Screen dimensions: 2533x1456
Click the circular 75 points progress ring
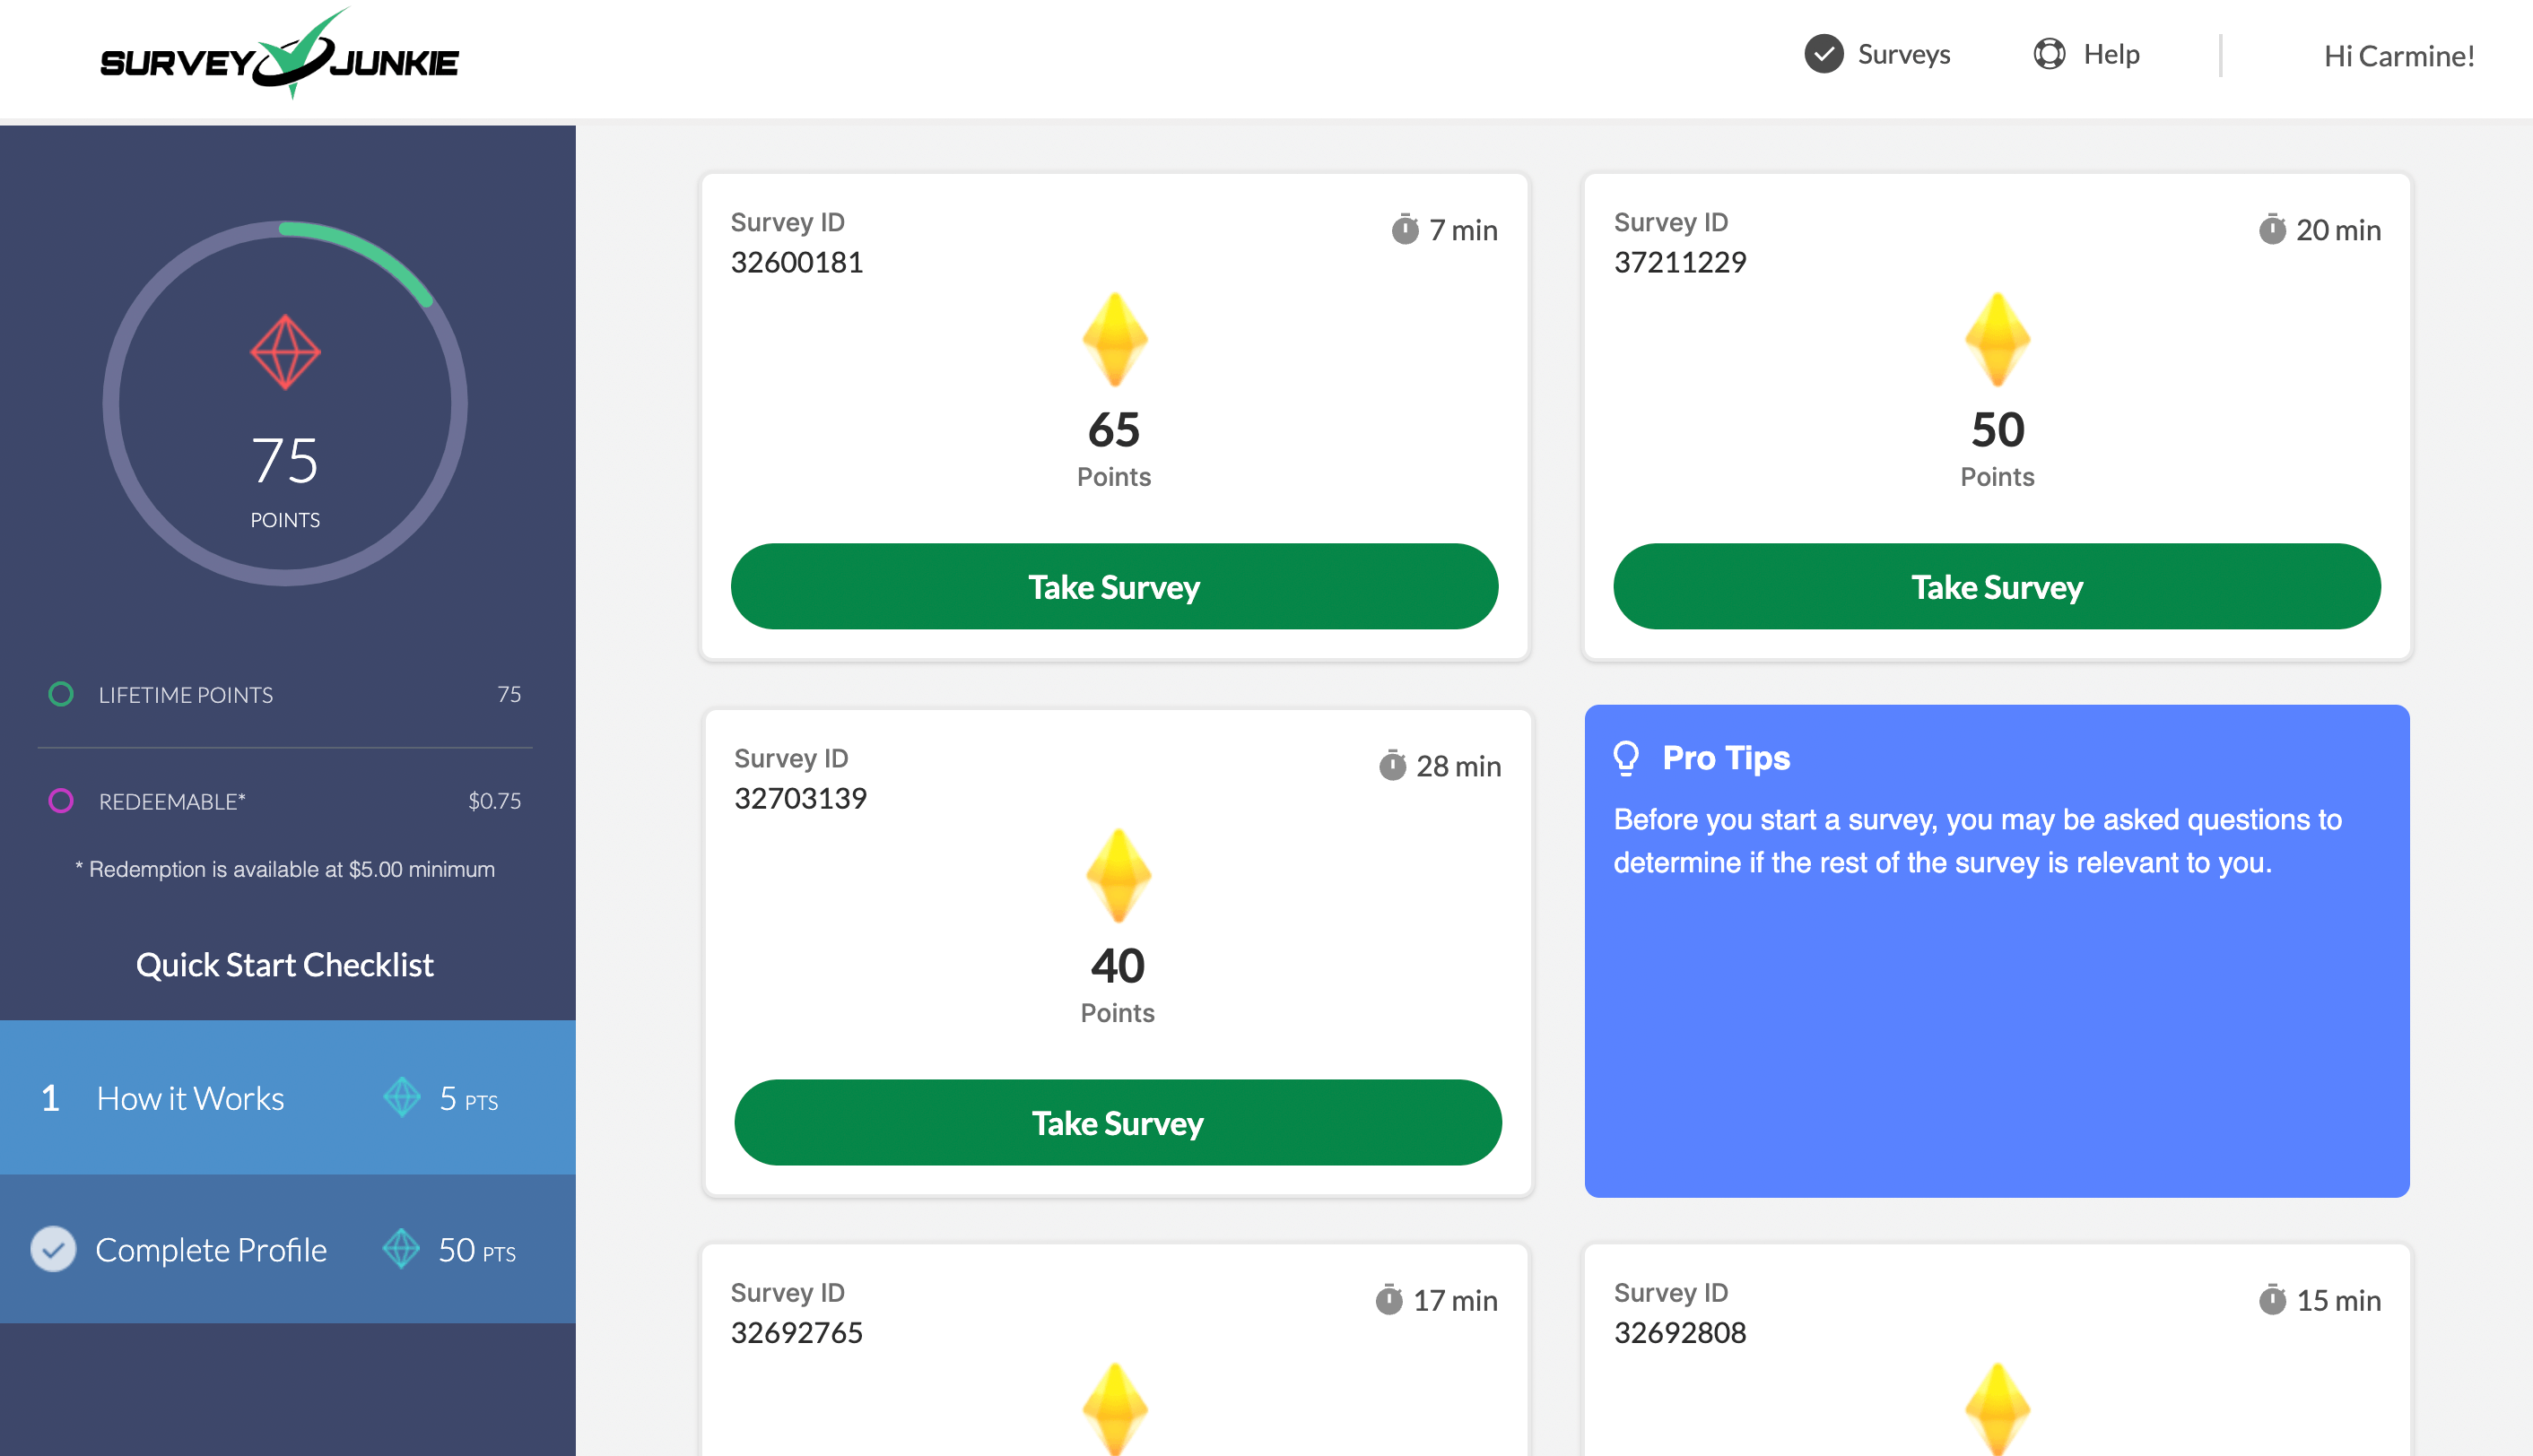(x=285, y=403)
